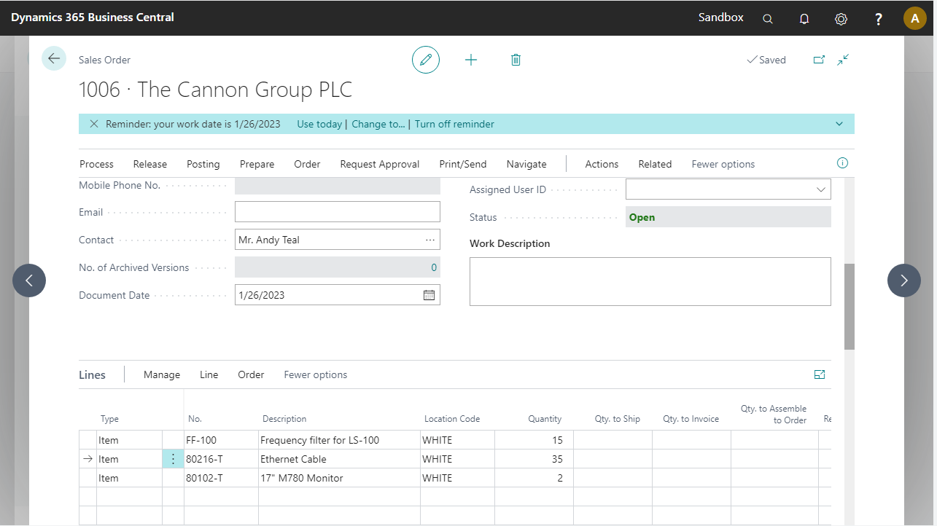Click the Description column header

[284, 419]
